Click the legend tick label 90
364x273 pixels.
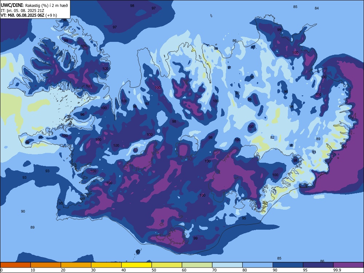pos(275,270)
